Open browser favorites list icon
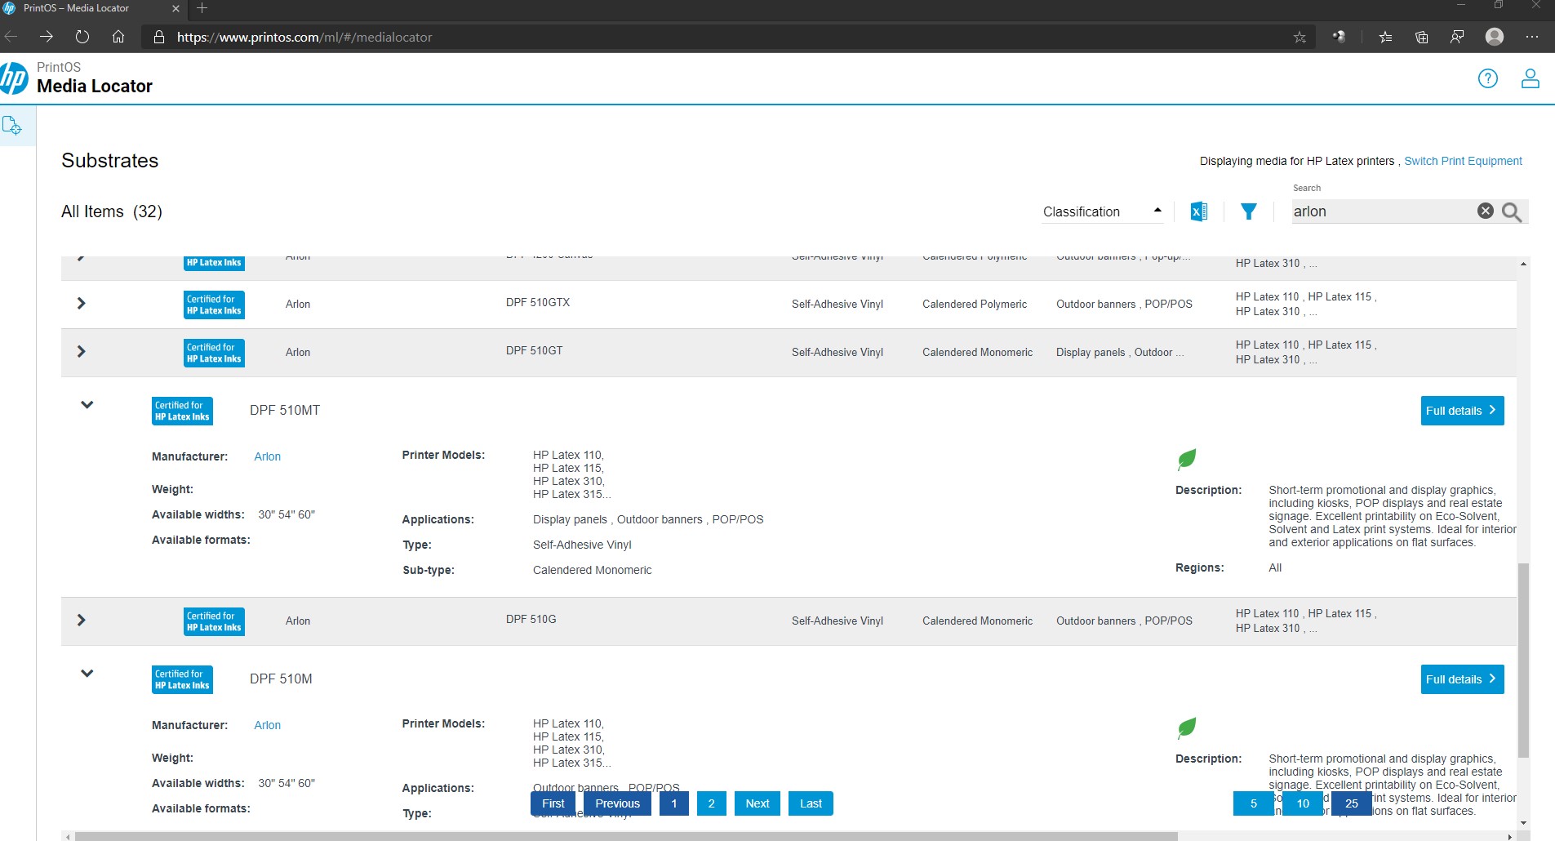The width and height of the screenshot is (1555, 841). (1385, 37)
